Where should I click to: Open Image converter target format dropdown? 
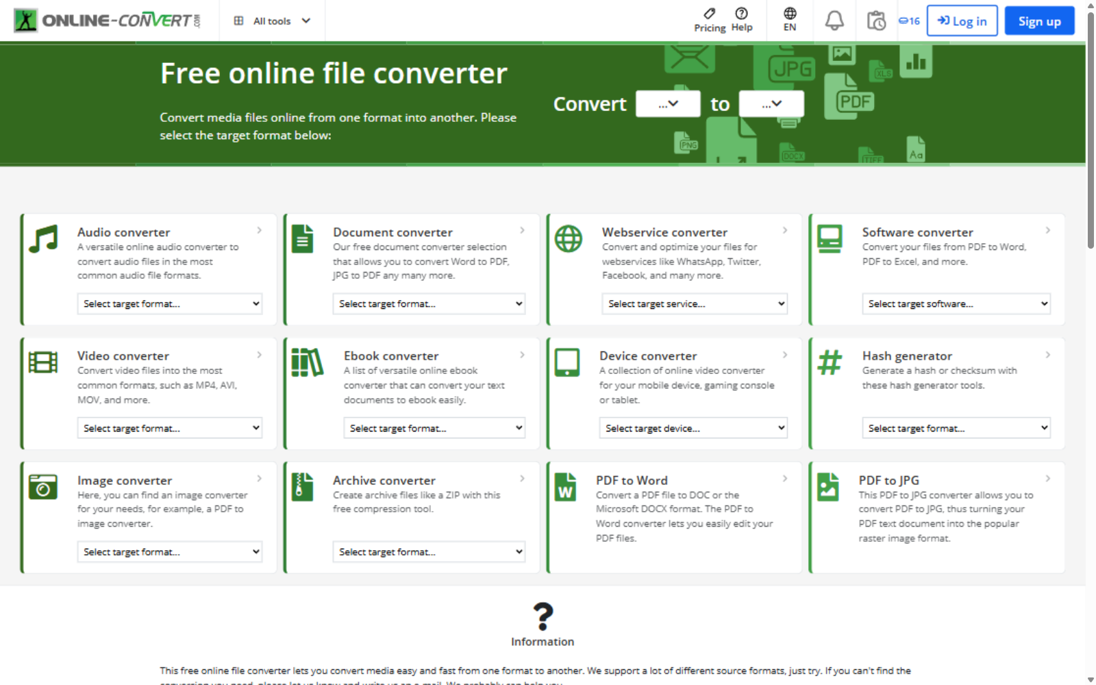click(170, 551)
